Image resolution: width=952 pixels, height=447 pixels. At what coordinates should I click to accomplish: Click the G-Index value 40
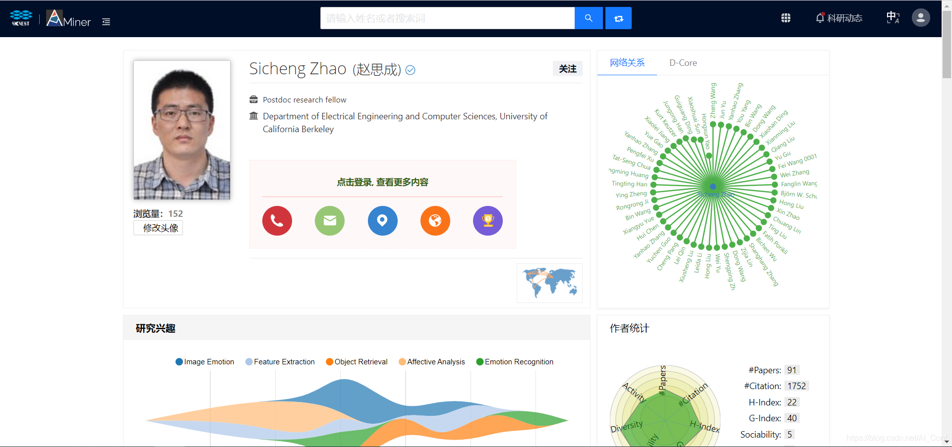coord(792,418)
